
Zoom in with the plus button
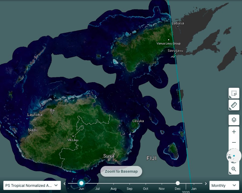234,132
